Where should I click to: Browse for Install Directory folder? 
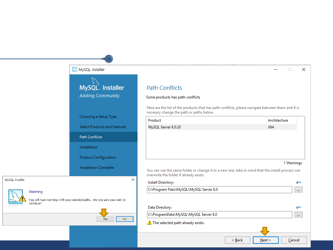(298, 190)
